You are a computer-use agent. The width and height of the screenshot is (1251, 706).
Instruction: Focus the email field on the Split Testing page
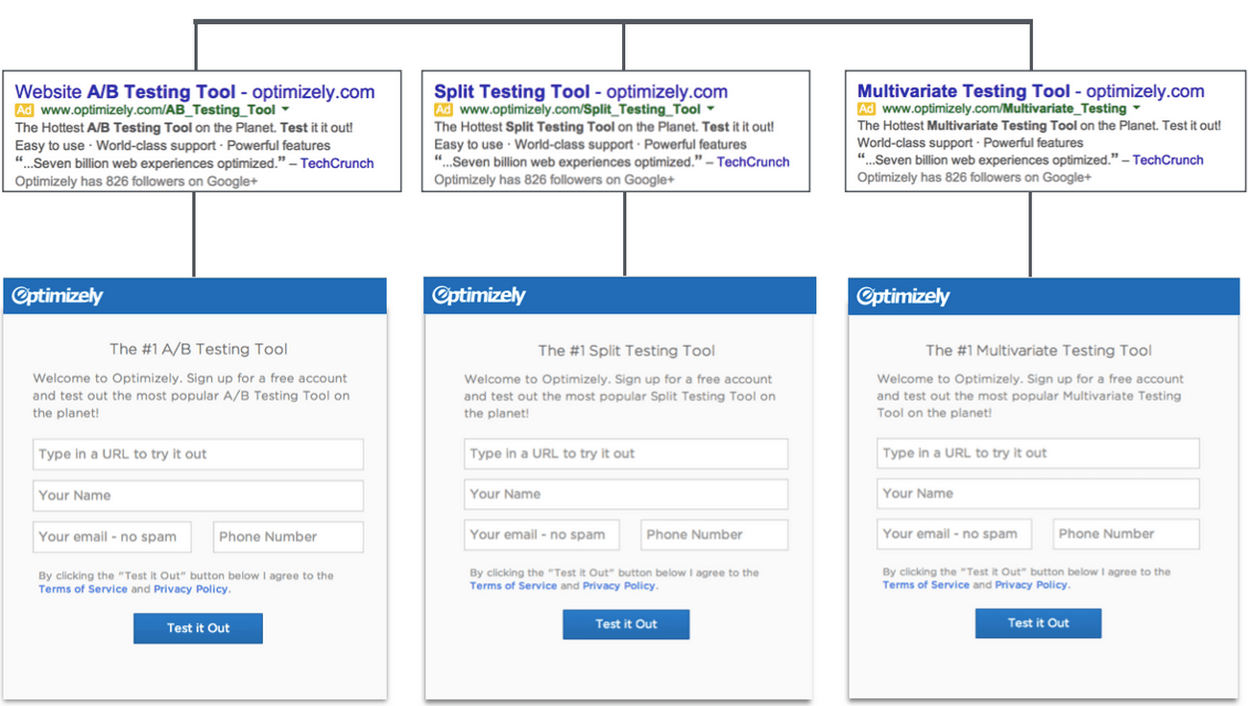point(541,534)
